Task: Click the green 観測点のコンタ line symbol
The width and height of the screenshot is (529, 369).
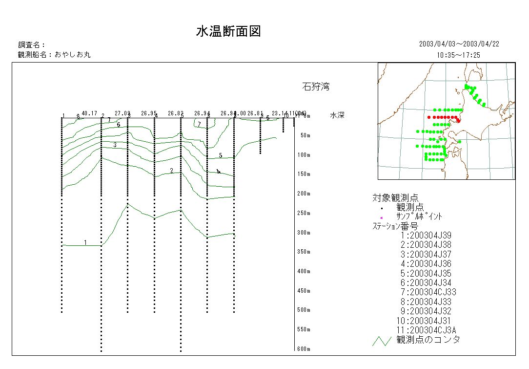Action: [382, 341]
